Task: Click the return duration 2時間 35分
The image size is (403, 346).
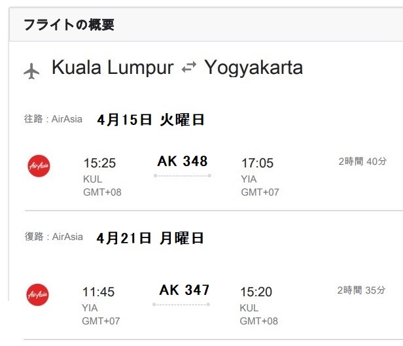Action: 362,290
